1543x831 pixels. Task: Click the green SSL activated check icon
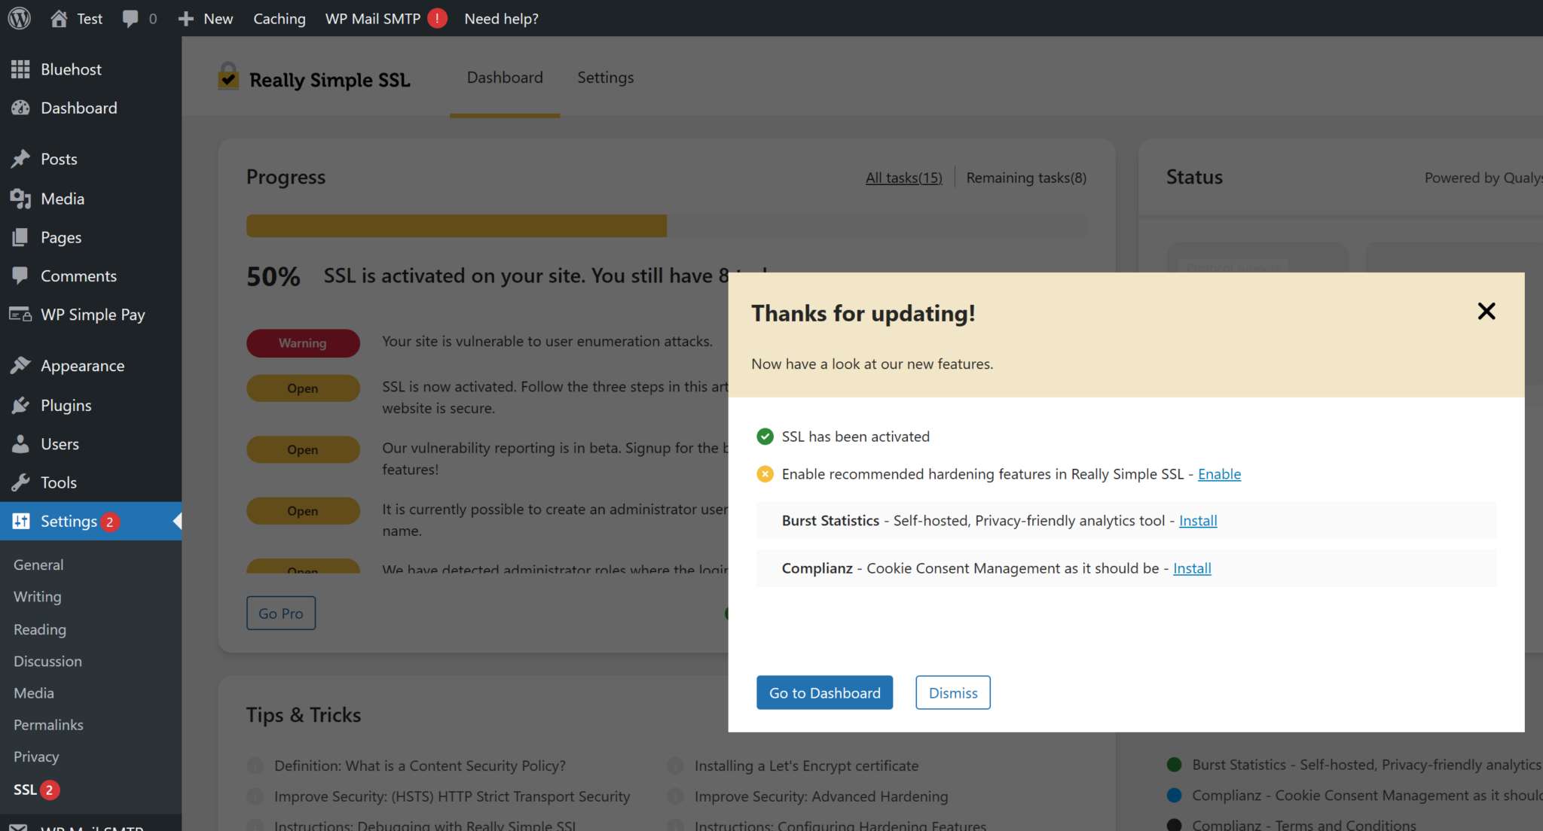[765, 437]
